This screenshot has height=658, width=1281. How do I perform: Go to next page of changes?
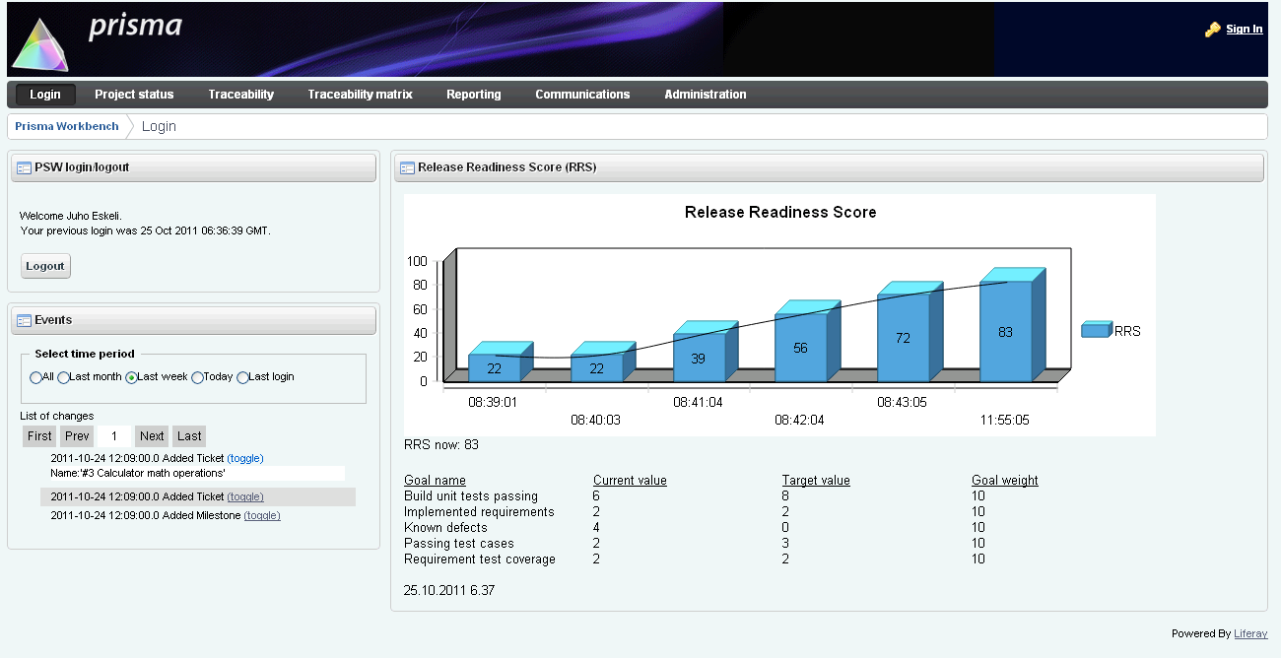[x=151, y=435]
